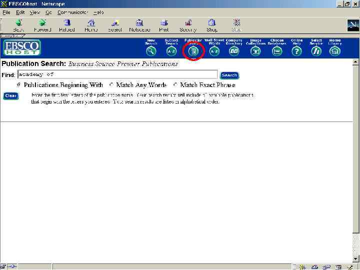Open Wall Street Words icon
This screenshot has width=360, height=270.
tap(214, 51)
